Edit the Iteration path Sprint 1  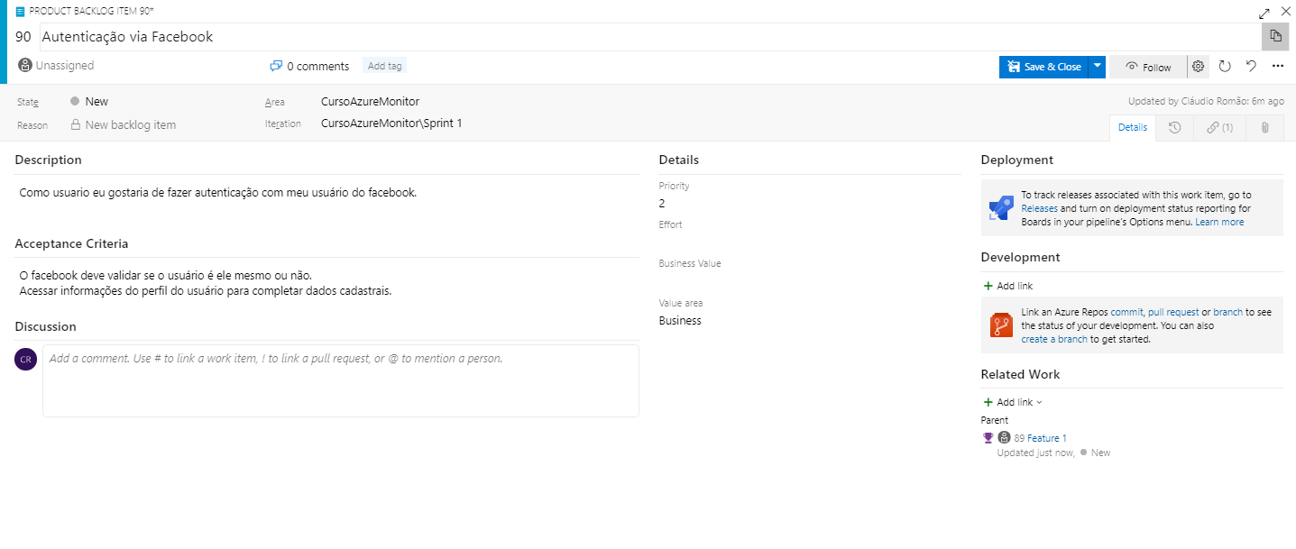(x=391, y=124)
